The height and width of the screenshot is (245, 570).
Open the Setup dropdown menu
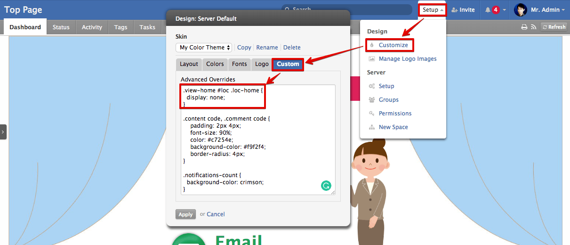pyautogui.click(x=433, y=10)
